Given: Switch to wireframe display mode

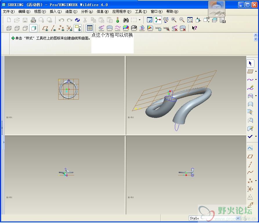Looking at the screenshot, I should click(9, 28).
